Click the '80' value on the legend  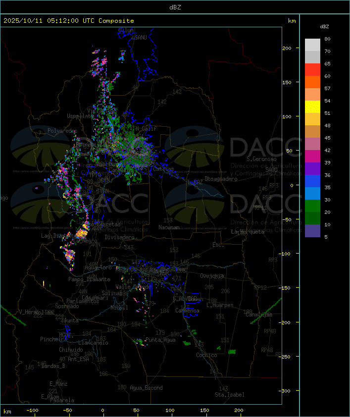click(x=327, y=39)
